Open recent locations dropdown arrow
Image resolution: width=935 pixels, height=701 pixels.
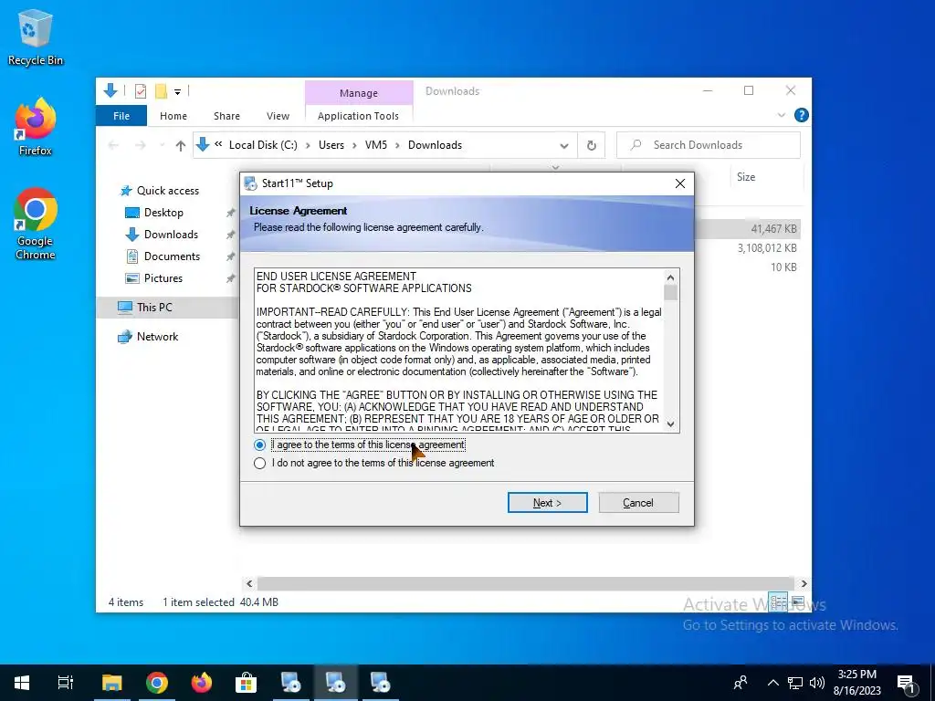pyautogui.click(x=162, y=145)
